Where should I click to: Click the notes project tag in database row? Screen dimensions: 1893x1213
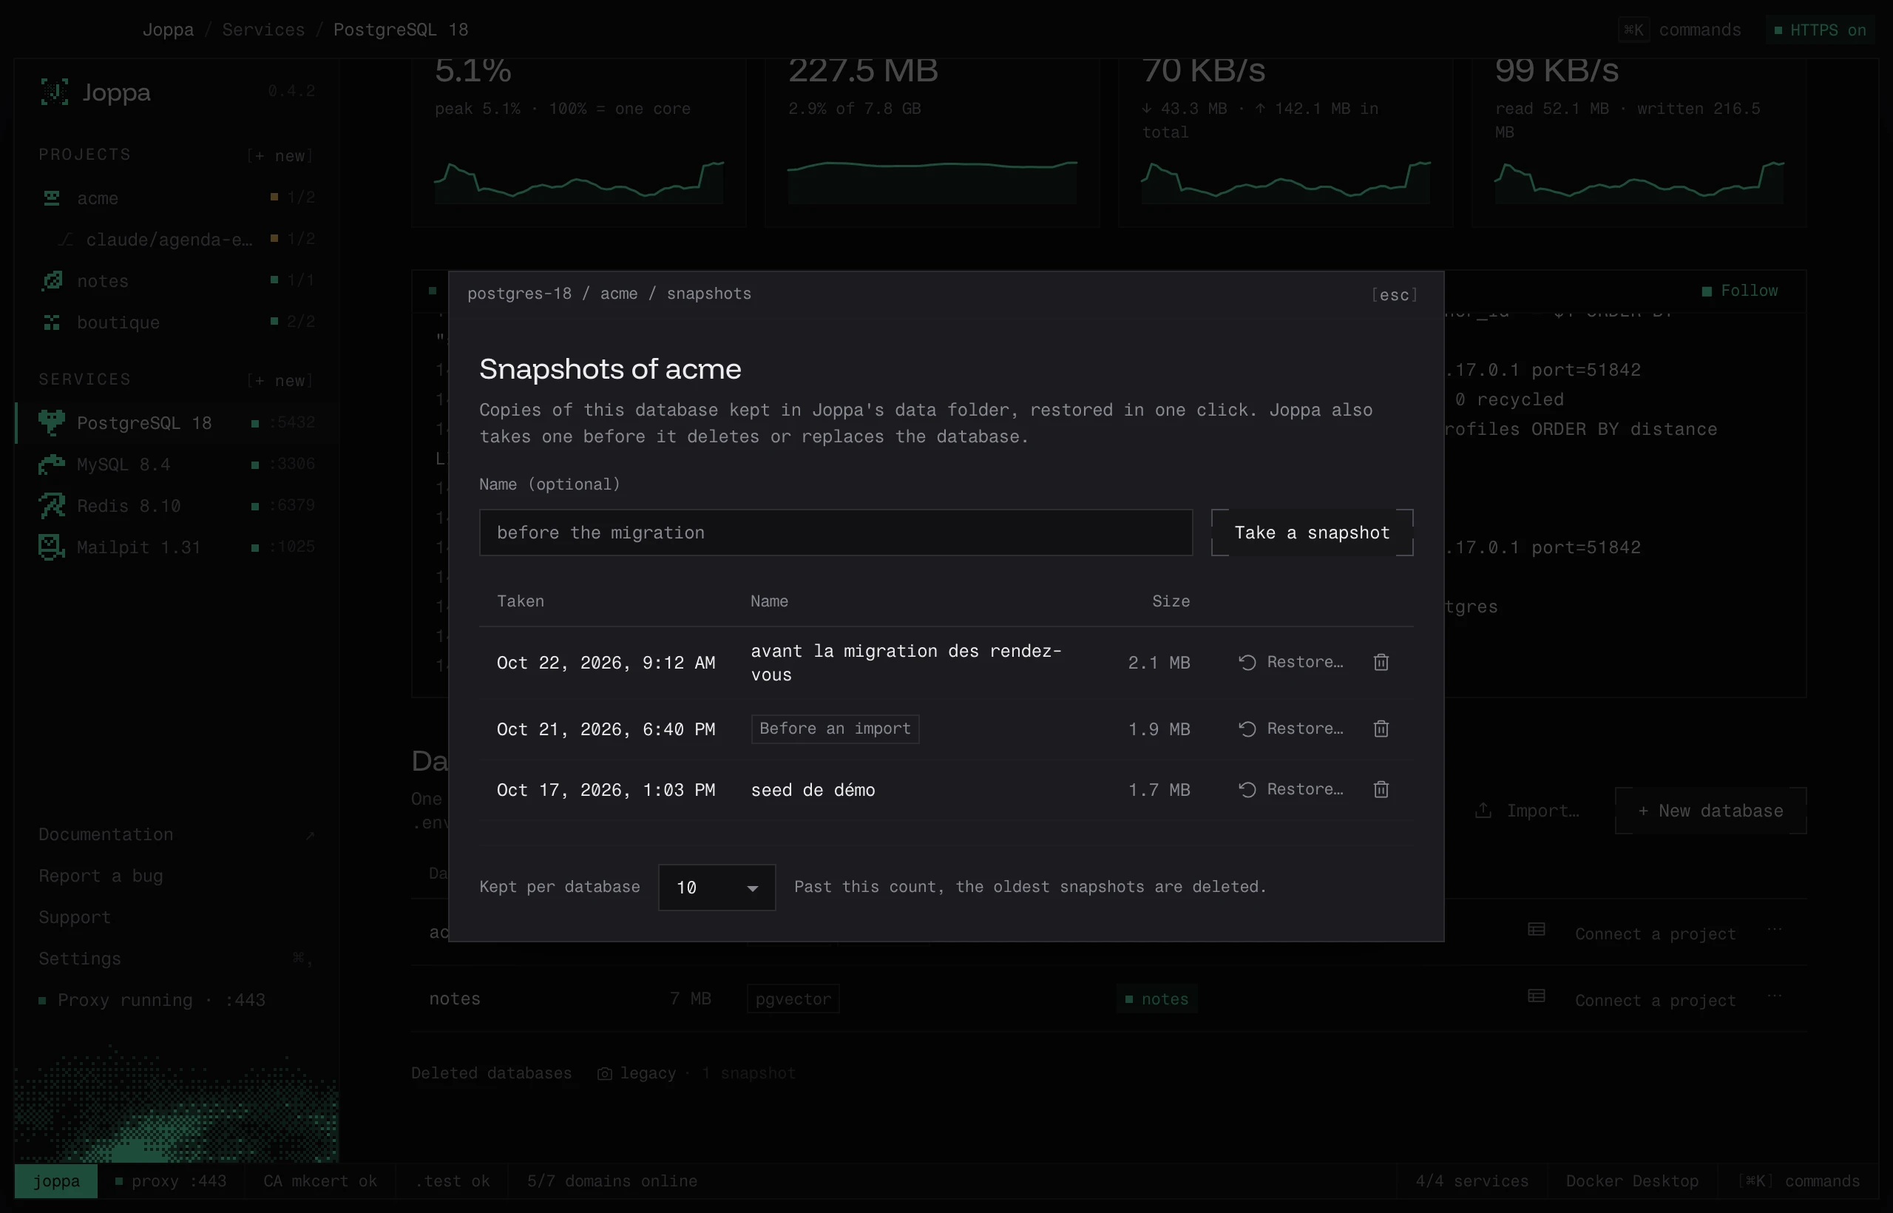tap(1157, 999)
